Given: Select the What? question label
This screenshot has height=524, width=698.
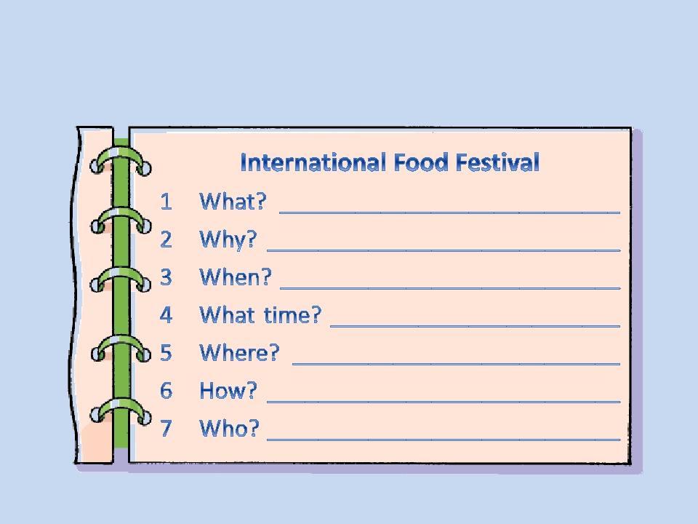Looking at the screenshot, I should pyautogui.click(x=233, y=202).
